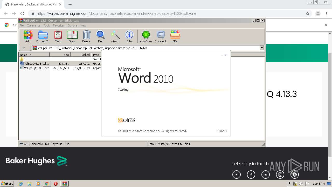Click the Extract To toolbar icon
The image size is (332, 187).
point(43,36)
